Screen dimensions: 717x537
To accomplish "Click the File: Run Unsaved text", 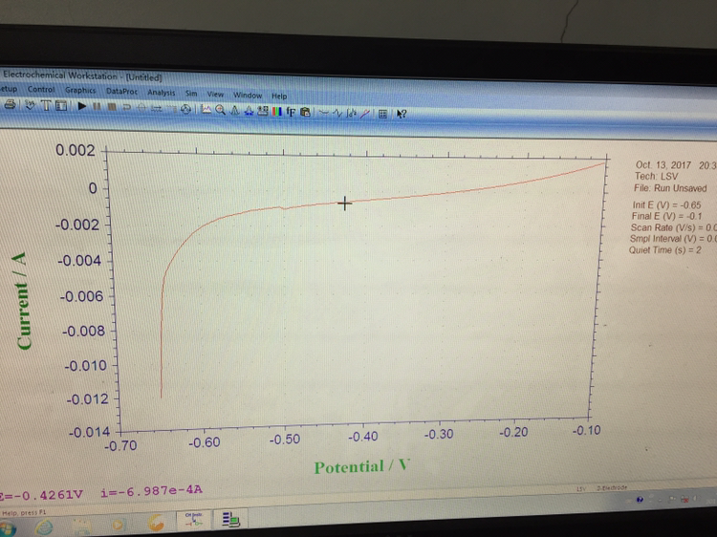I will point(670,188).
